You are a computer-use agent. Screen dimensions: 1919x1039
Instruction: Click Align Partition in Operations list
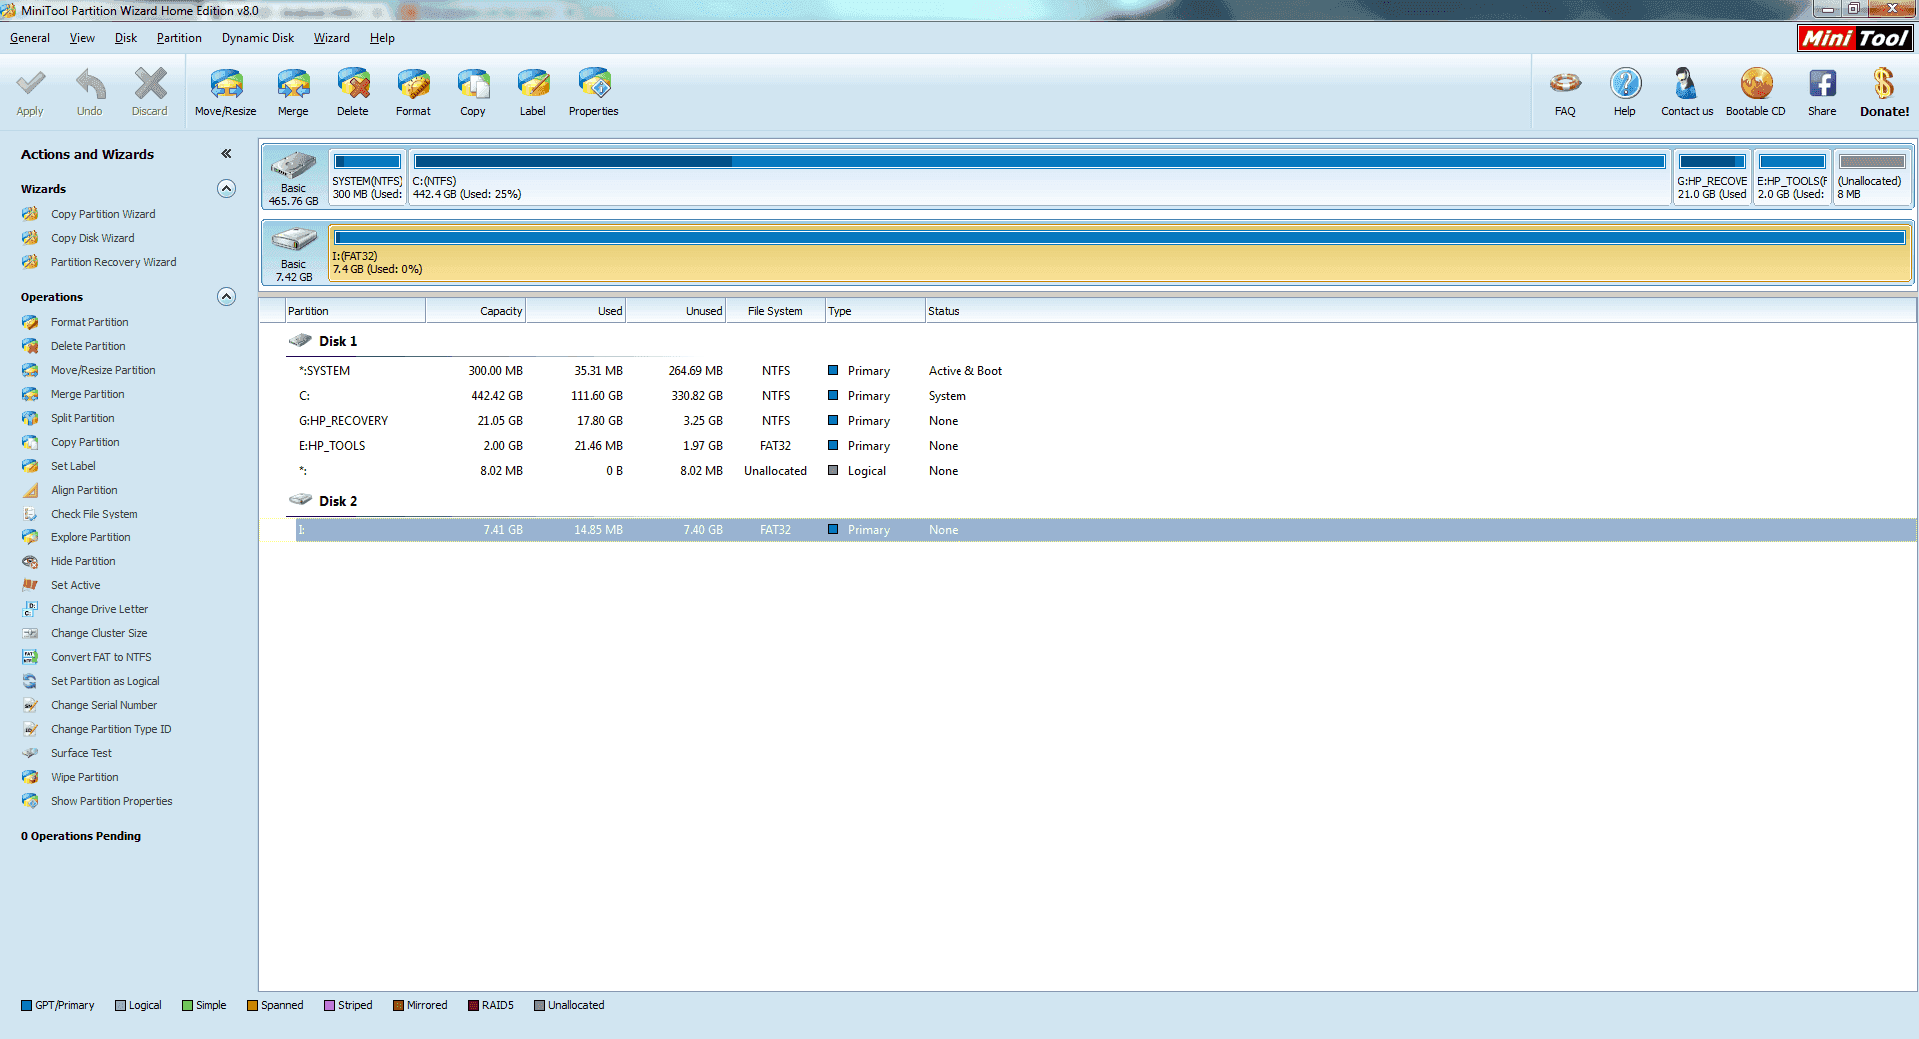[84, 490]
